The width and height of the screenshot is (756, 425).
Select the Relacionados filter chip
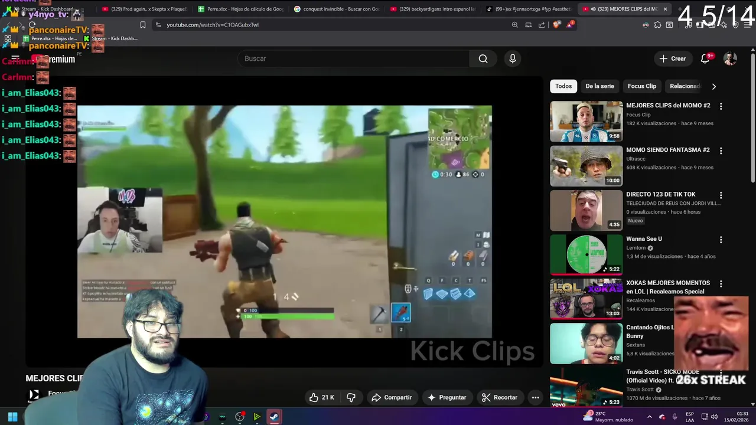(685, 86)
